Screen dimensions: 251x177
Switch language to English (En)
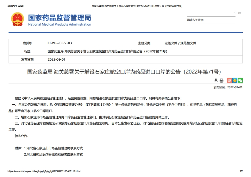(x=239, y=13)
